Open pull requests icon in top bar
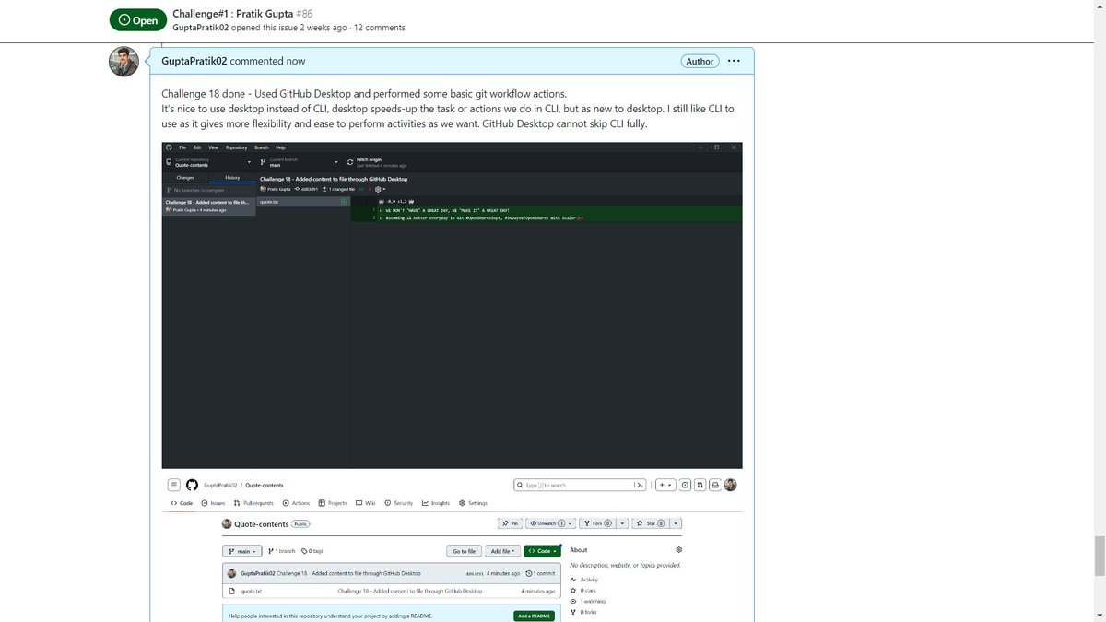The image size is (1106, 622). click(700, 485)
